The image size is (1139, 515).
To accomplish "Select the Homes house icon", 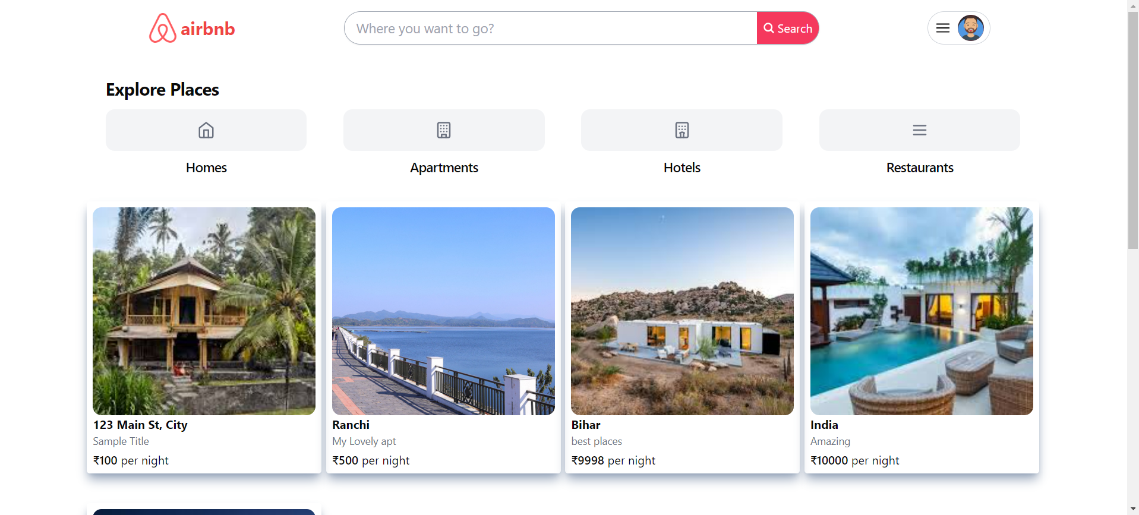I will pos(206,130).
